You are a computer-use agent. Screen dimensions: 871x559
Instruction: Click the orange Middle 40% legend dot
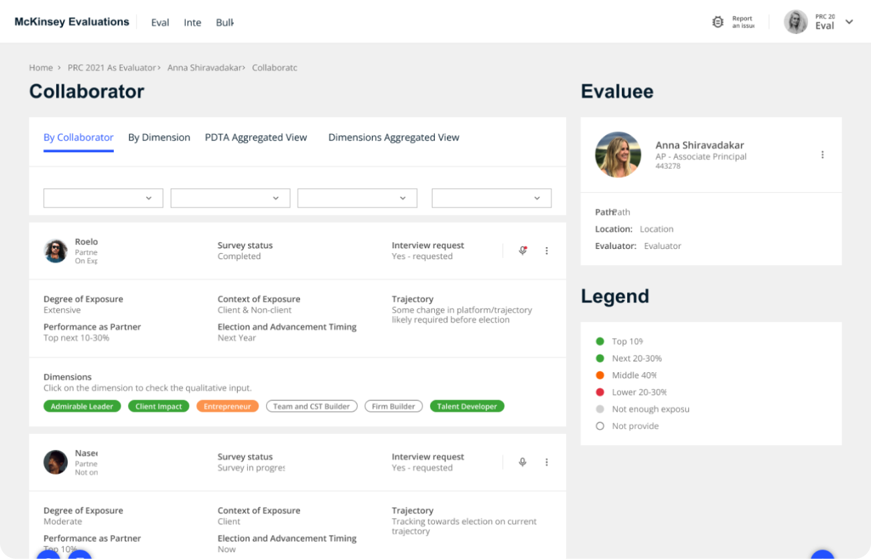pyautogui.click(x=600, y=375)
